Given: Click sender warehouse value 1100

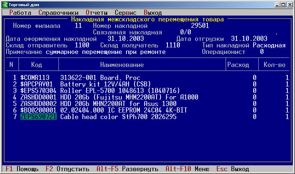Looking at the screenshot, I should (x=82, y=45).
